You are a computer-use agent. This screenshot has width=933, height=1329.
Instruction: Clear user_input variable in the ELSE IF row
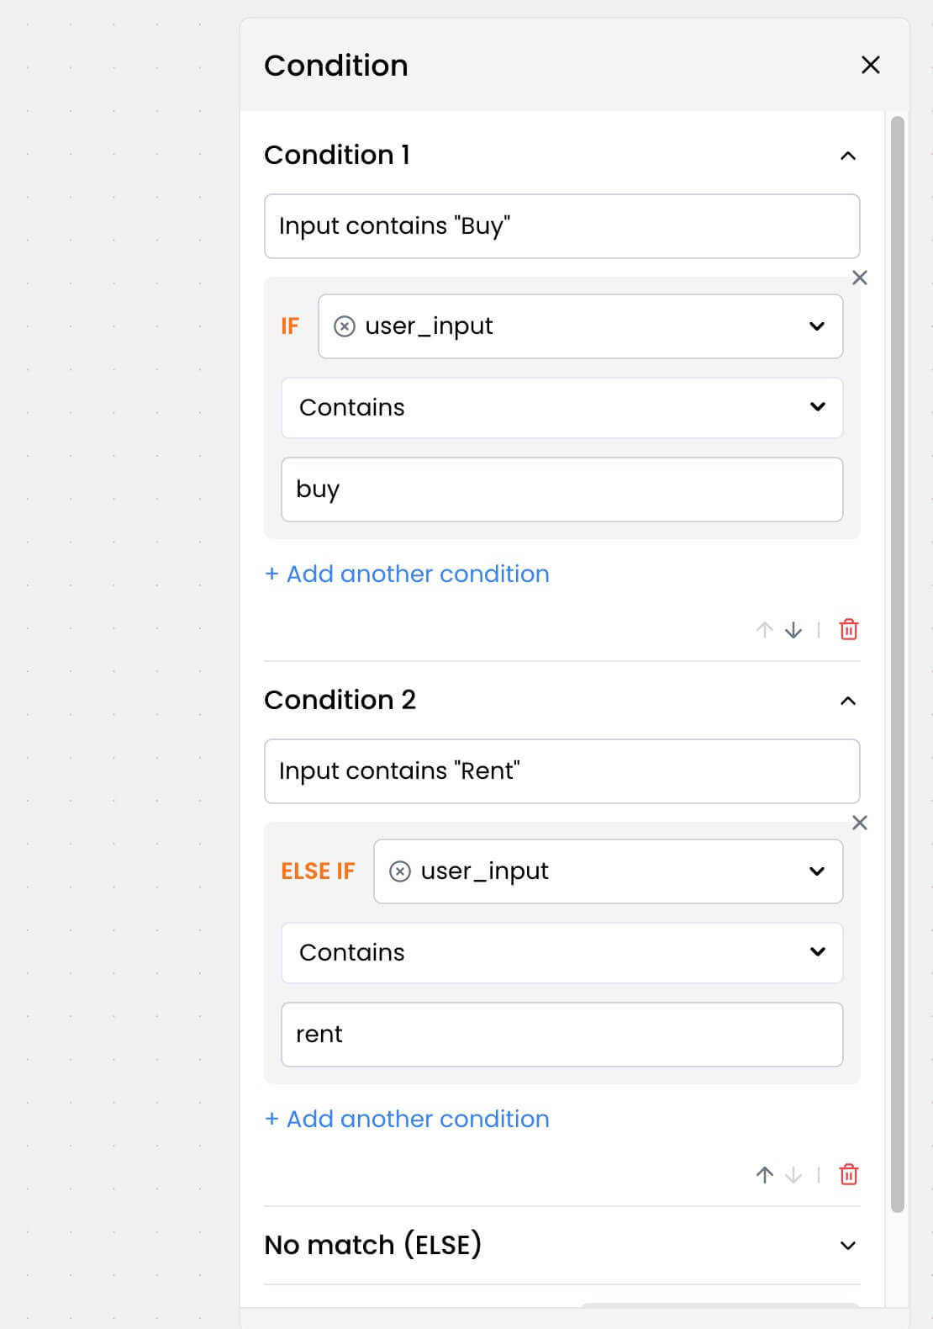pyautogui.click(x=400, y=871)
